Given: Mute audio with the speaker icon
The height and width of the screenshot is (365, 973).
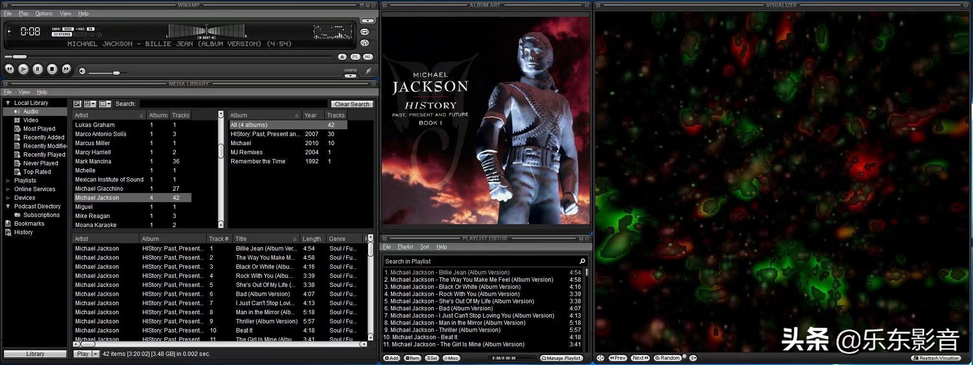Looking at the screenshot, I should coord(82,71).
